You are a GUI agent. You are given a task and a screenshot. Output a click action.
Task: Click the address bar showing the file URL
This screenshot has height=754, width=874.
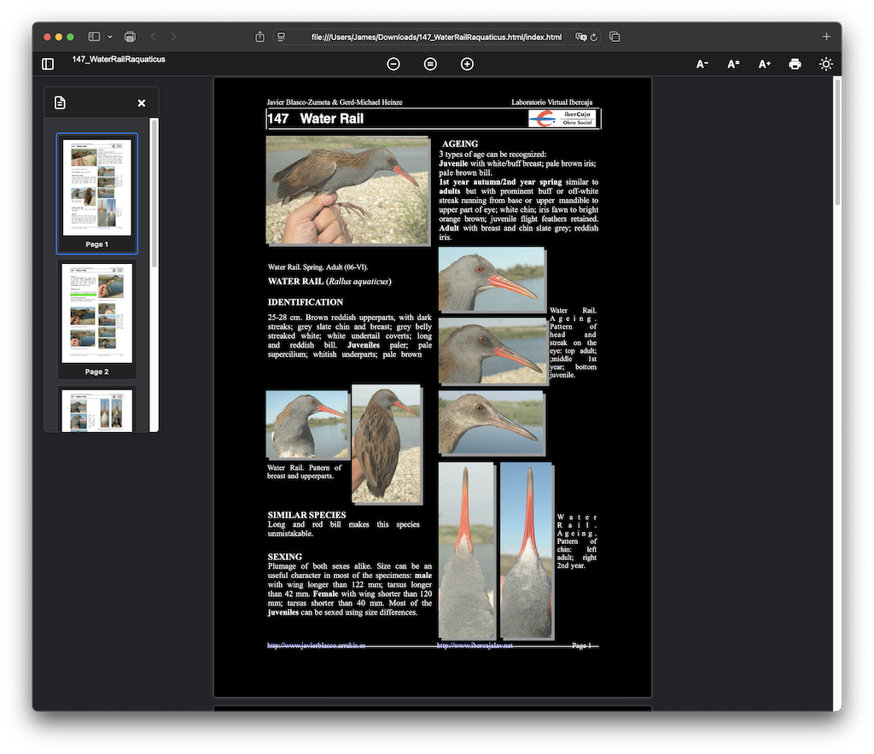coord(436,37)
